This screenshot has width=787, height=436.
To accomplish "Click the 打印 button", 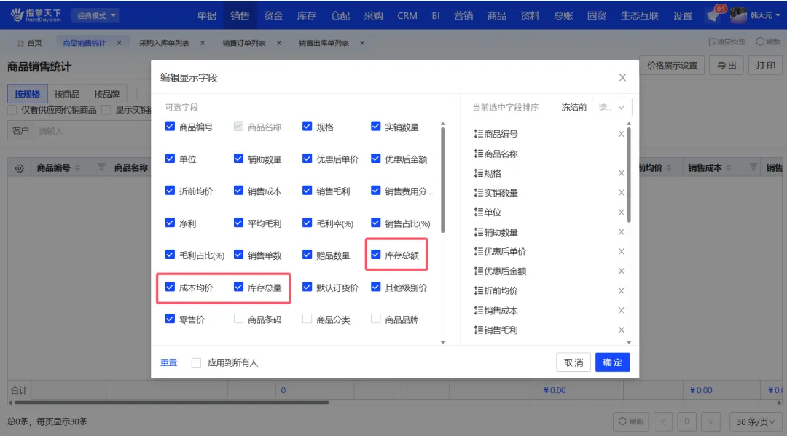I will tap(765, 66).
